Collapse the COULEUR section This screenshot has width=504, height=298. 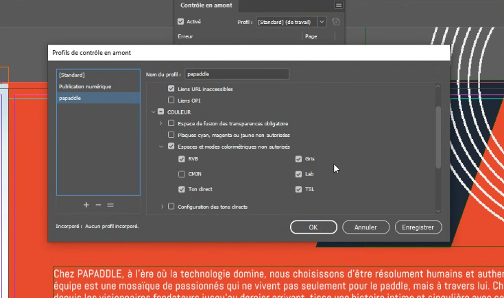152,111
